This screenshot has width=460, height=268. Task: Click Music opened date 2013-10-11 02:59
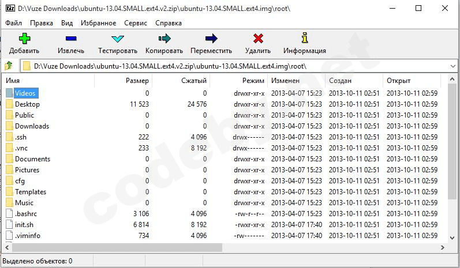(412, 203)
